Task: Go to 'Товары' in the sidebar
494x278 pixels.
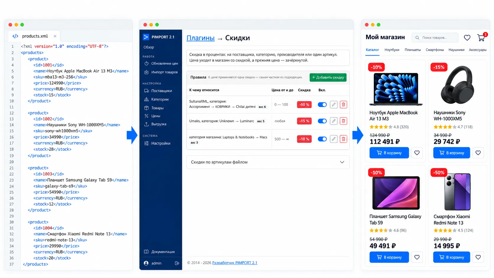Action: pyautogui.click(x=154, y=108)
